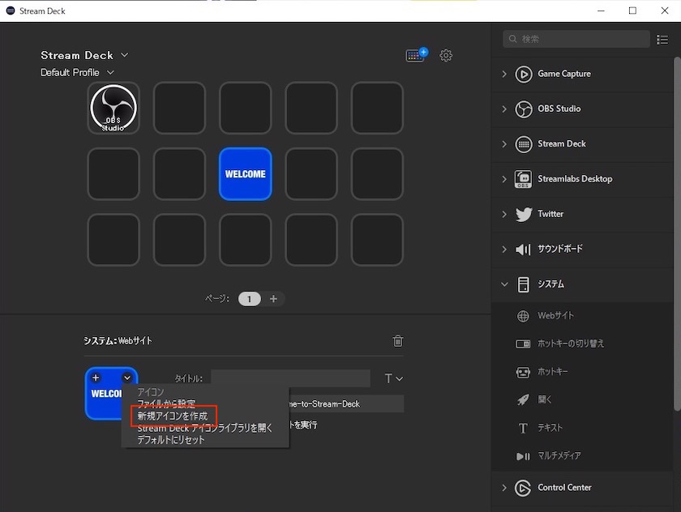Expand the Game Capture category
The height and width of the screenshot is (512, 681).
(504, 74)
